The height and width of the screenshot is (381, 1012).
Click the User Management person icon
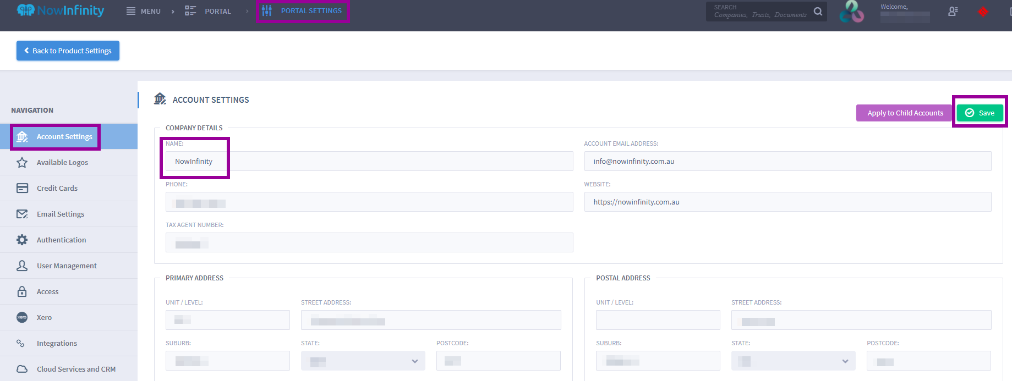tap(22, 266)
